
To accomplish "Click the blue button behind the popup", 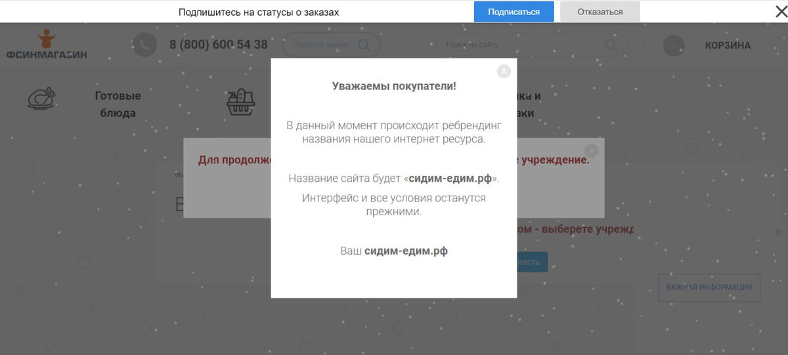I will (x=532, y=262).
